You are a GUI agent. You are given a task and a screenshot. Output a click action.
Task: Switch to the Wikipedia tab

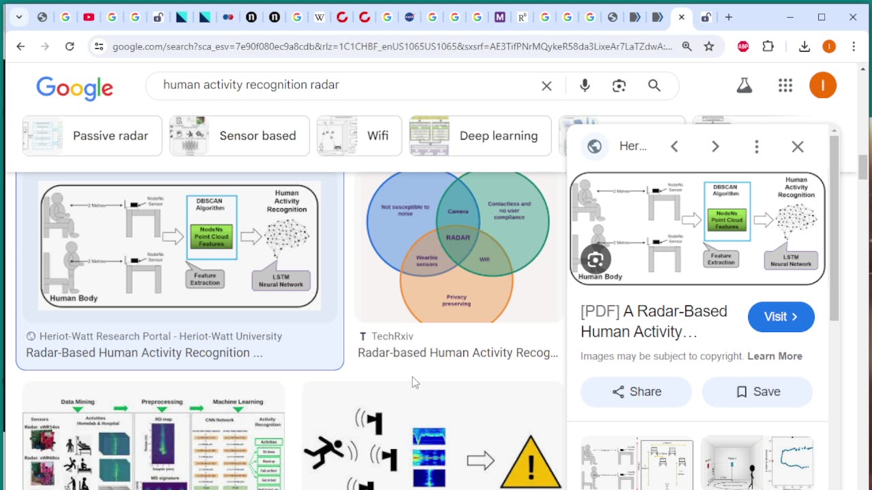click(319, 17)
